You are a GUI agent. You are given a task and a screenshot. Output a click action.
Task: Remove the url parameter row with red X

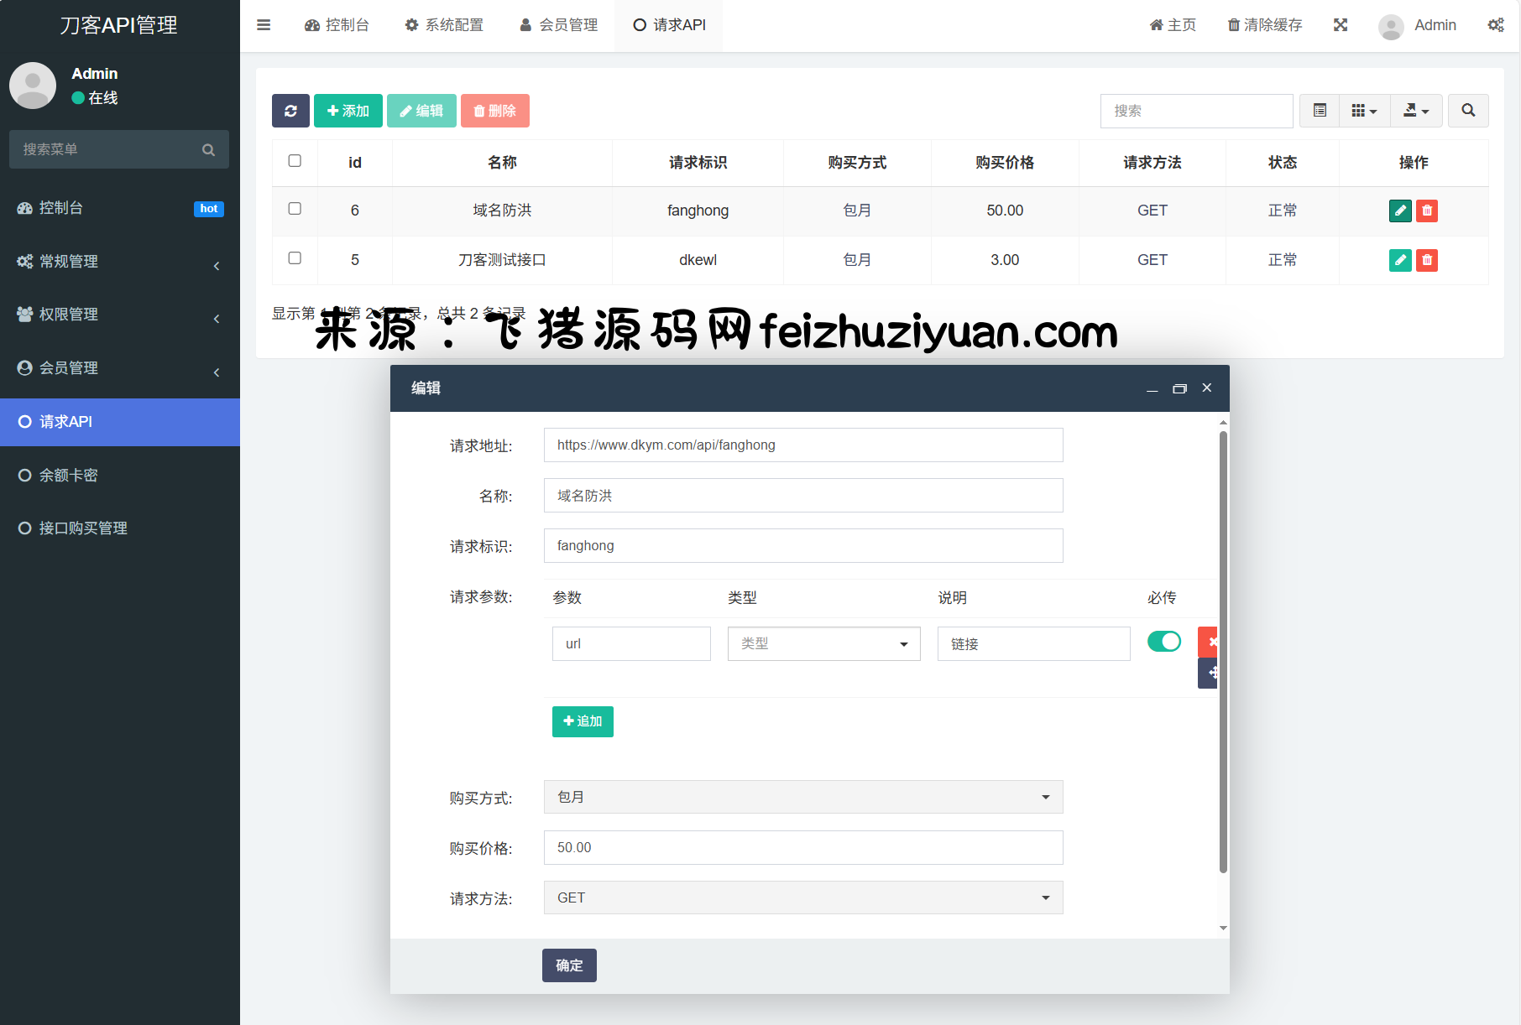click(x=1209, y=642)
